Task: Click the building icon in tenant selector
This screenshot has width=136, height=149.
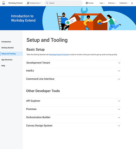Action: pos(28,3)
